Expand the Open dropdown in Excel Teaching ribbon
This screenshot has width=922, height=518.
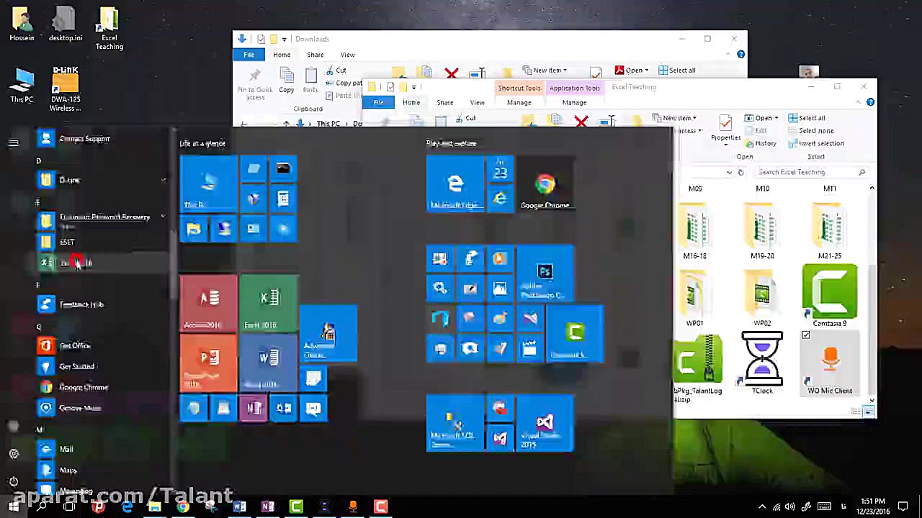coord(775,118)
